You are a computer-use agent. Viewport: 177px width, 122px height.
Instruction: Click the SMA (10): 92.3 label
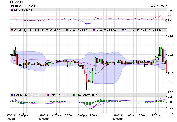click(x=78, y=30)
